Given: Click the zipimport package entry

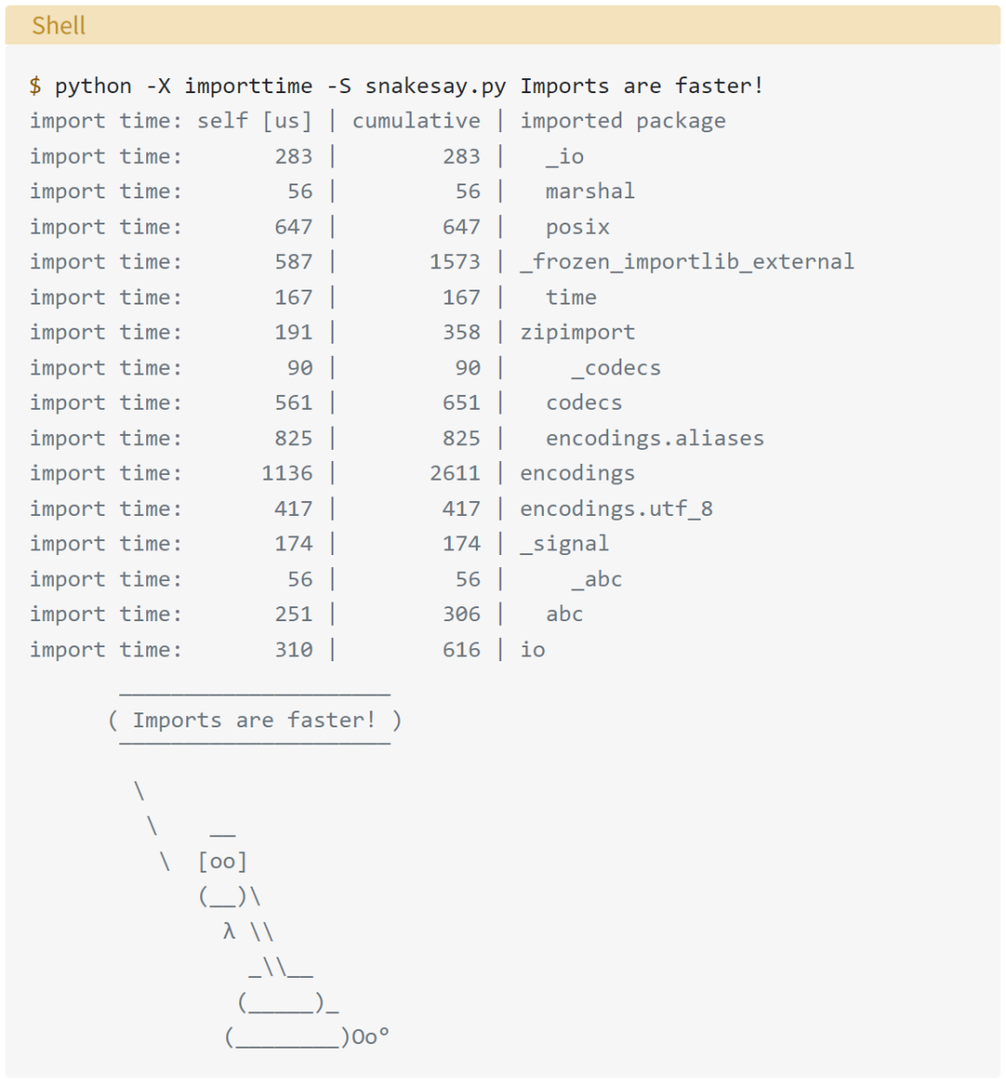Looking at the screenshot, I should coord(578,332).
